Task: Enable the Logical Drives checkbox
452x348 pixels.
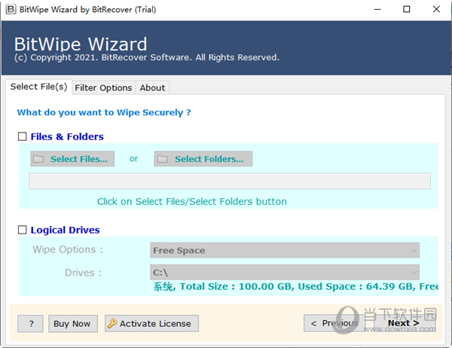Action: (x=22, y=230)
